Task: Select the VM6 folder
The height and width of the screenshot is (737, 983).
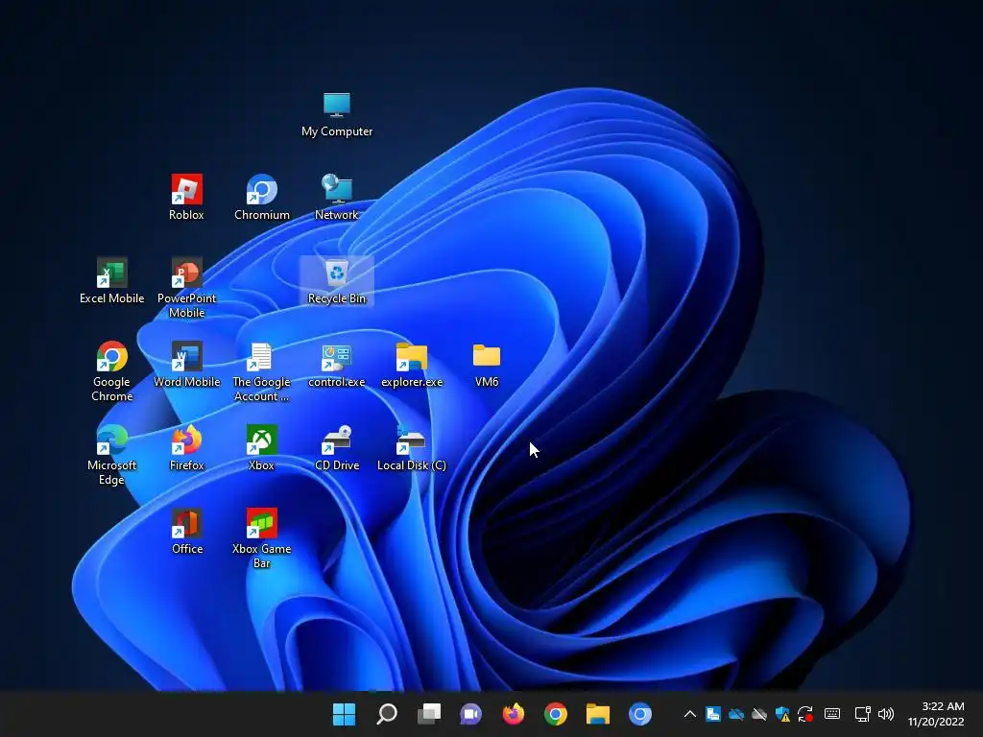Action: (487, 365)
